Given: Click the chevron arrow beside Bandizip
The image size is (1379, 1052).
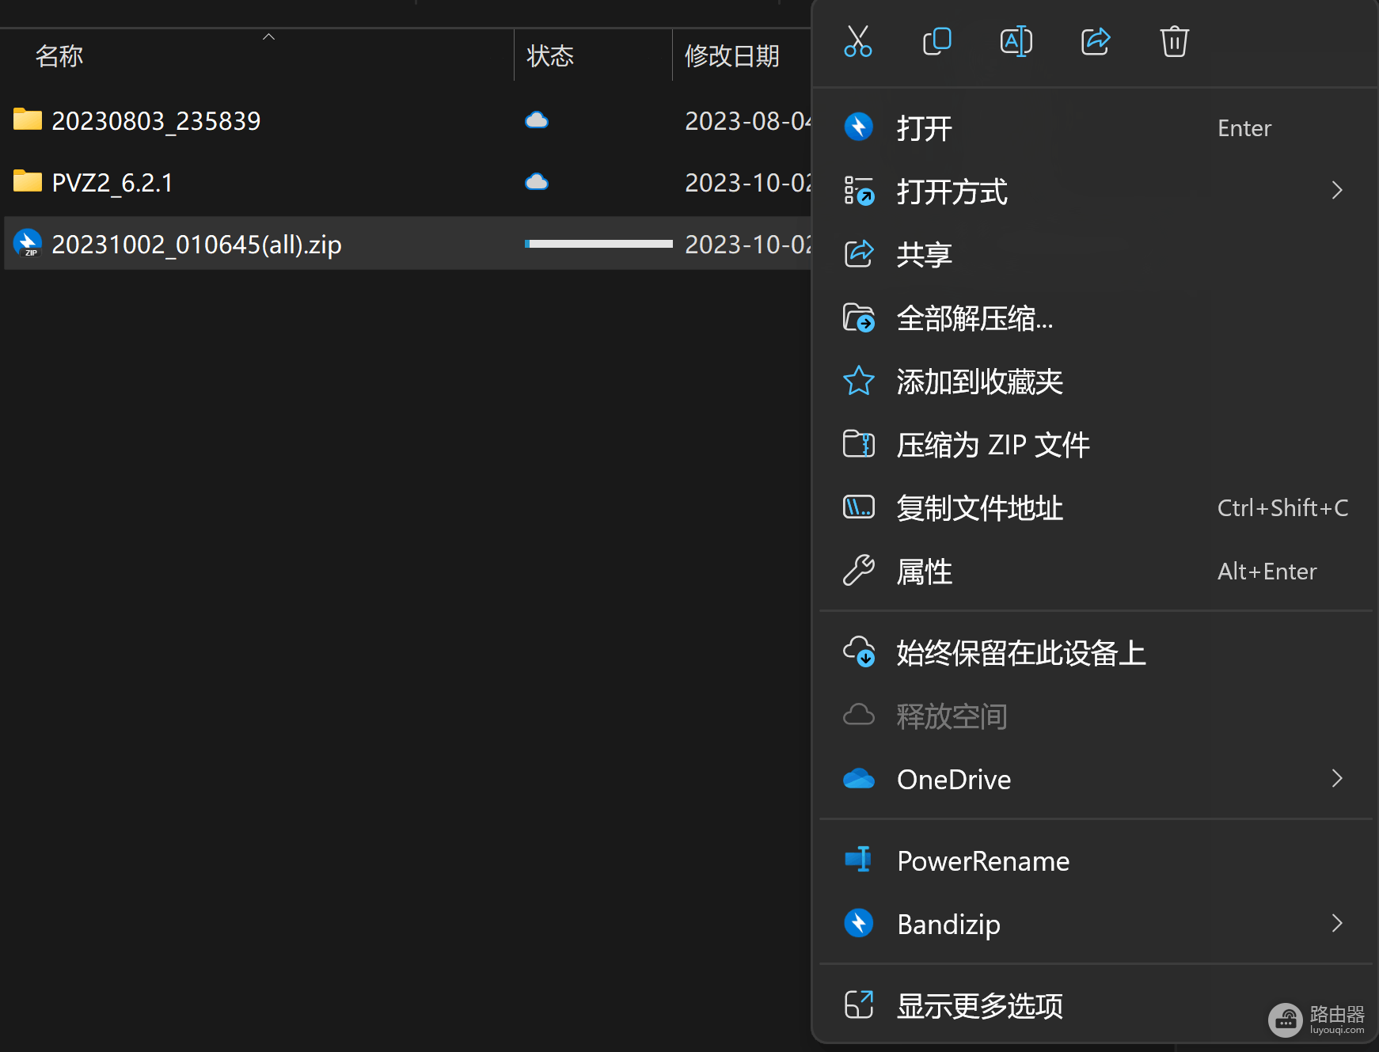Looking at the screenshot, I should (1337, 923).
